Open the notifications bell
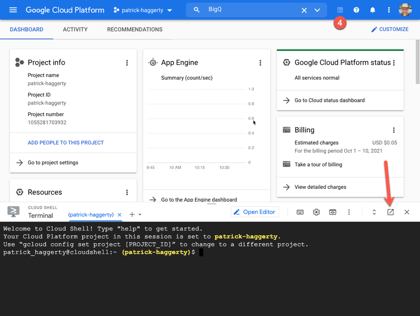The height and width of the screenshot is (316, 420). [x=372, y=10]
